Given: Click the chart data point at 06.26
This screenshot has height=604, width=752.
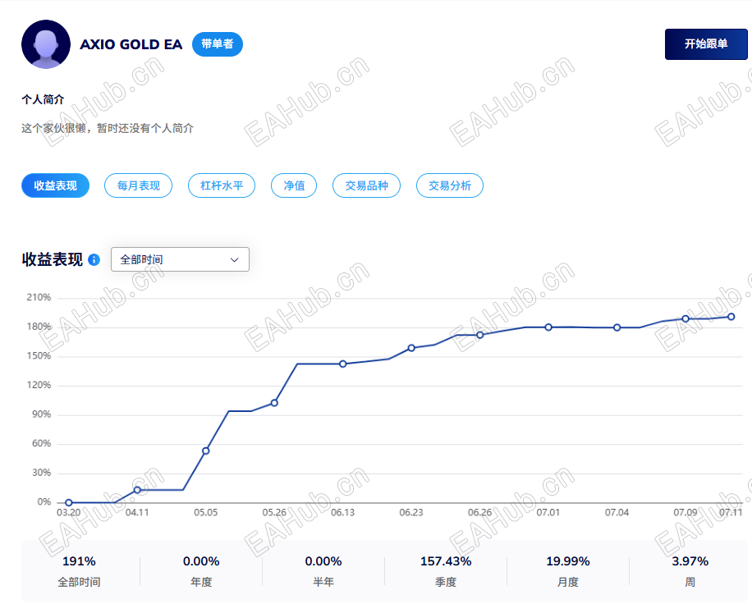Looking at the screenshot, I should coord(480,335).
